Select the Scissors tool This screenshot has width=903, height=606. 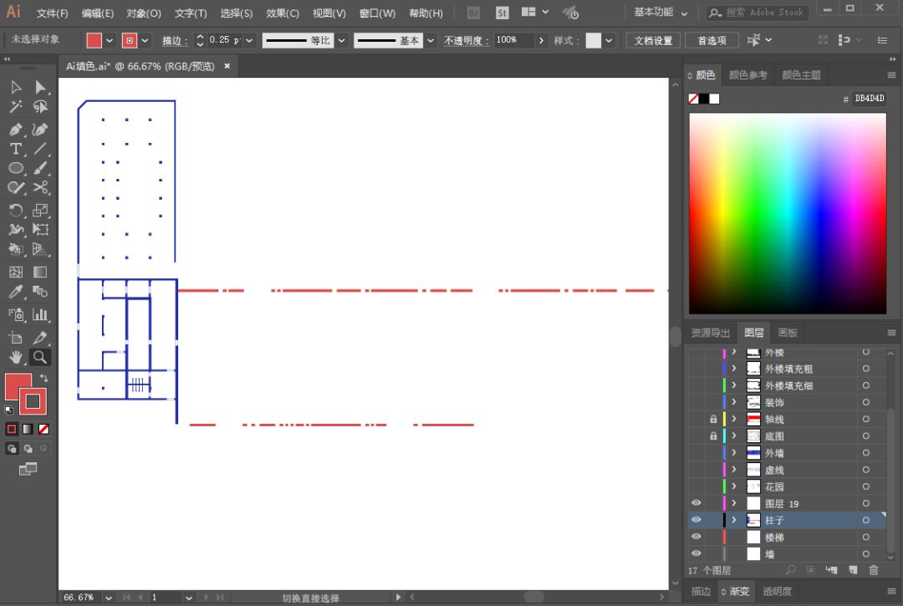click(40, 187)
